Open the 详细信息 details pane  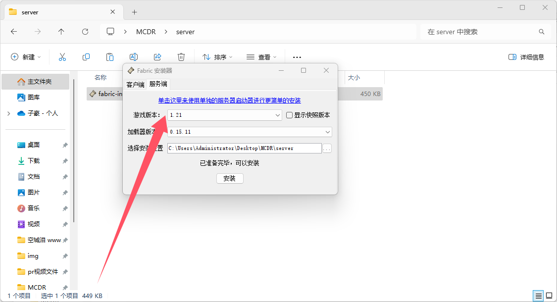pos(526,57)
